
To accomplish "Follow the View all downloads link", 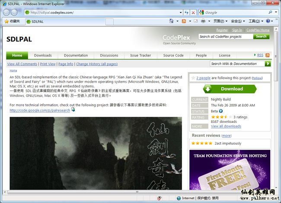I will pyautogui.click(x=226, y=126).
